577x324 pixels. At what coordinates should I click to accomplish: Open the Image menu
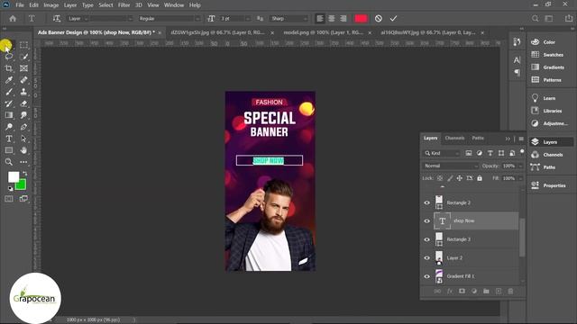coord(50,5)
